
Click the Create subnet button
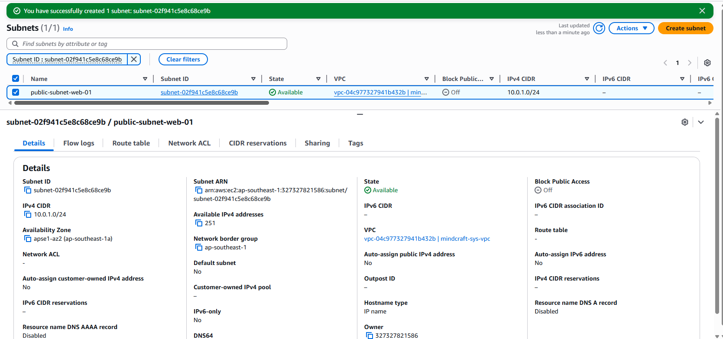click(x=685, y=29)
